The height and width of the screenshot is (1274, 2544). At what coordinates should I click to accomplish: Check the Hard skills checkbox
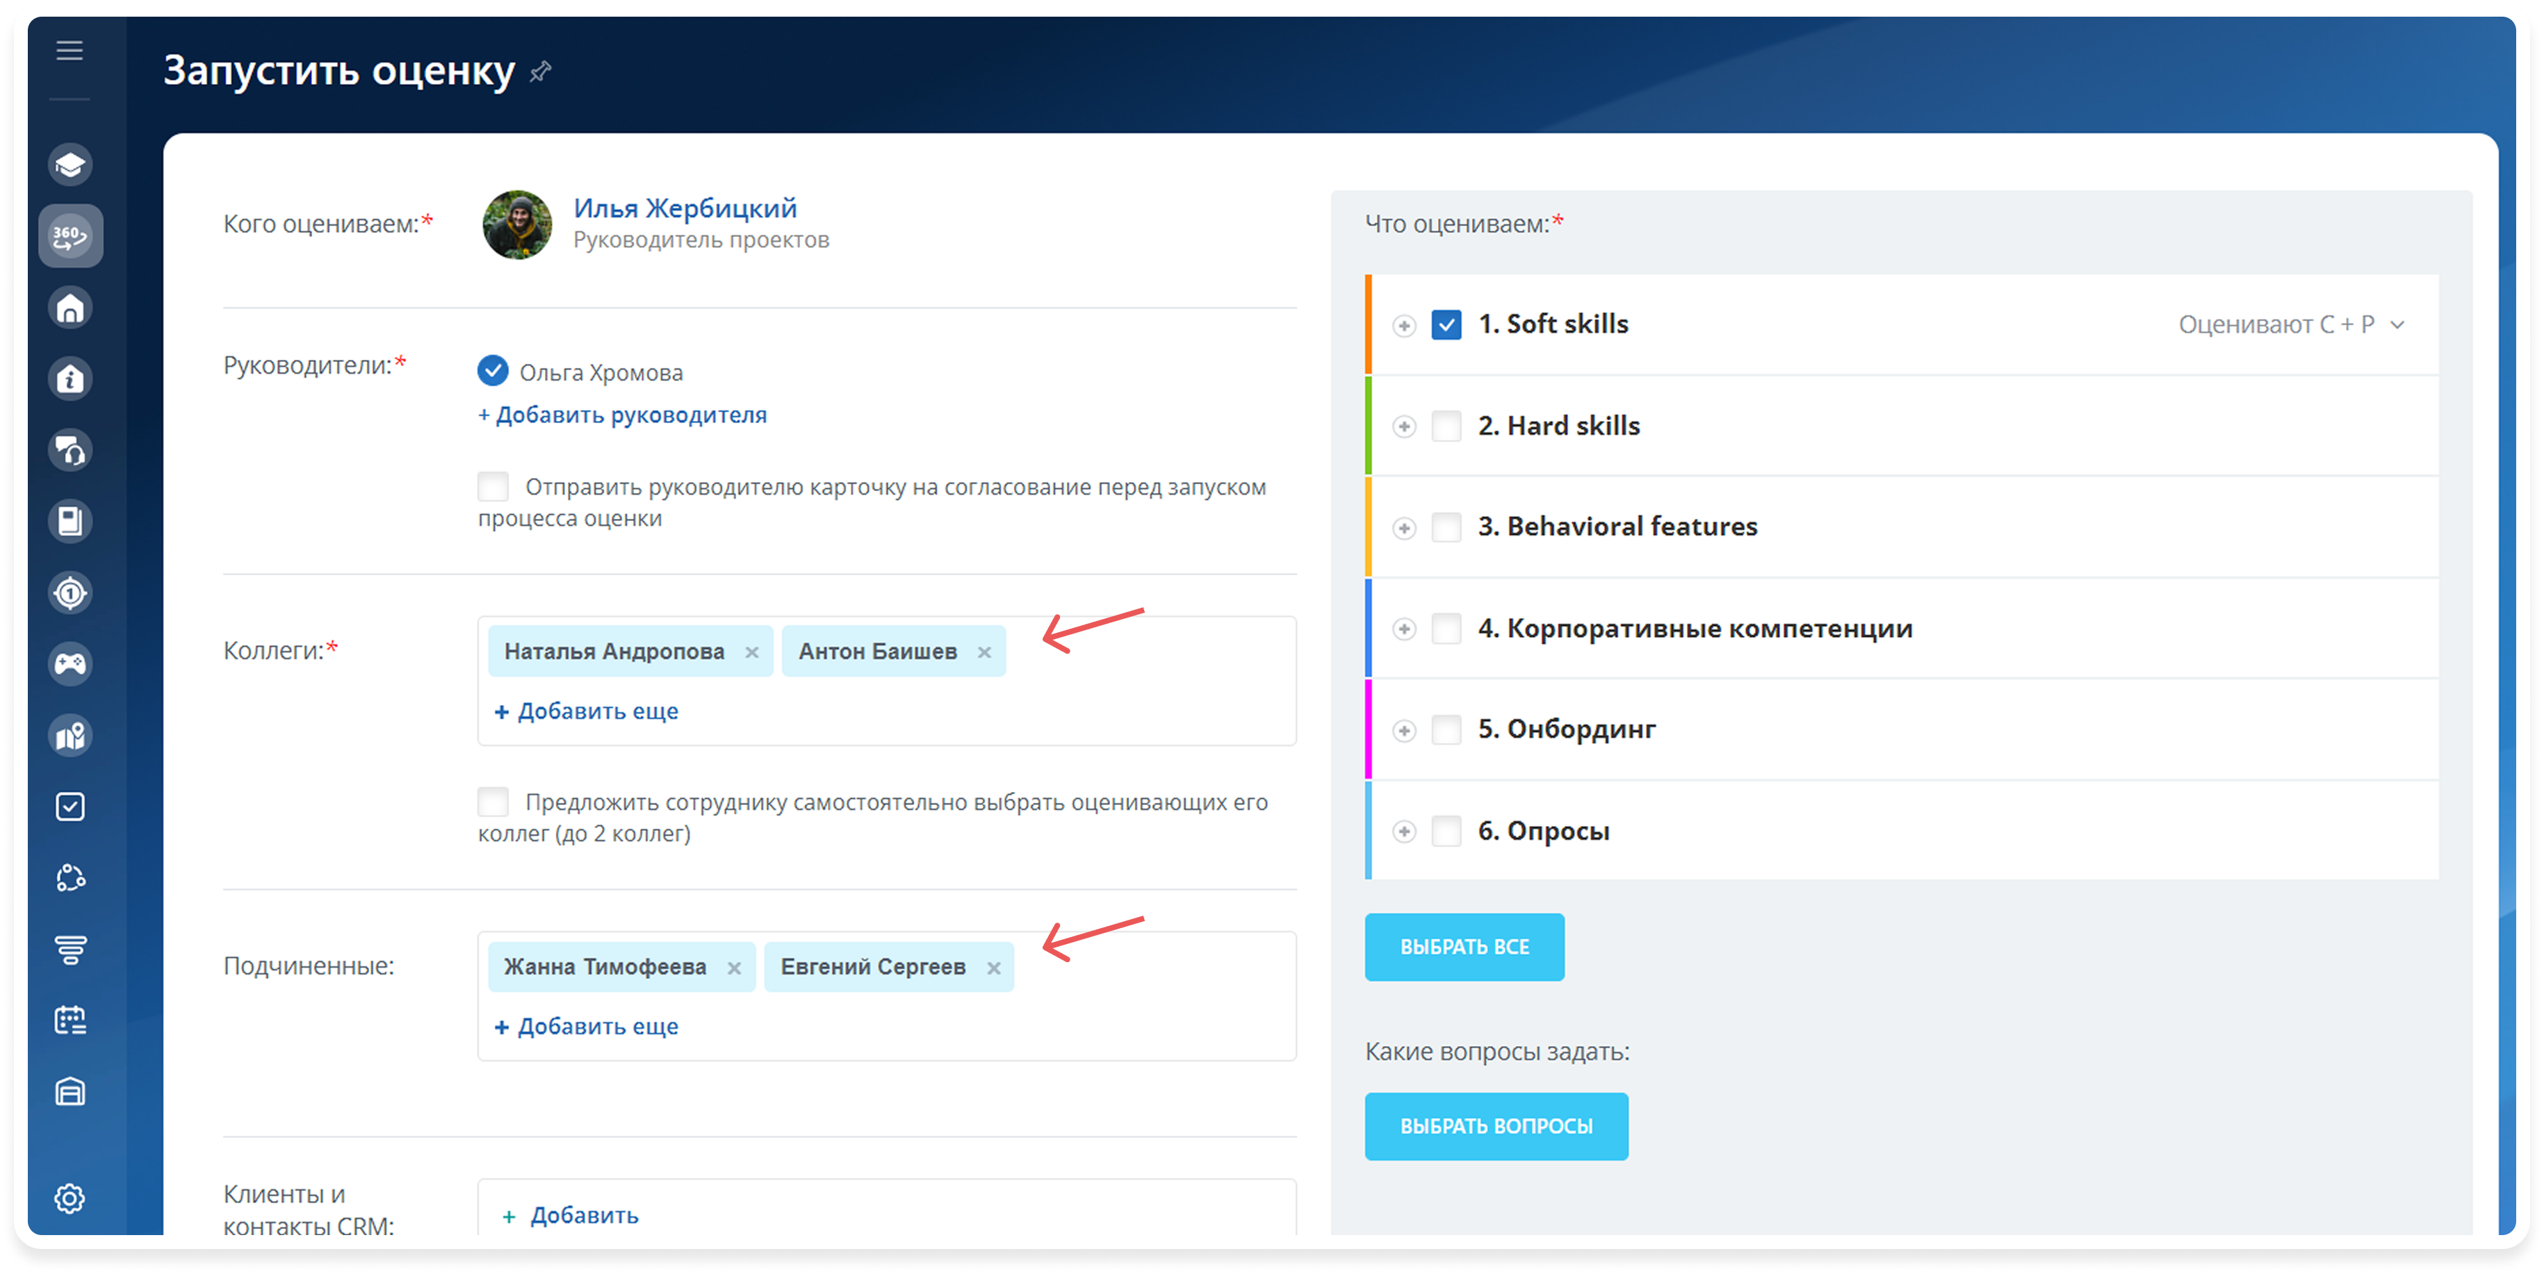(x=1446, y=427)
